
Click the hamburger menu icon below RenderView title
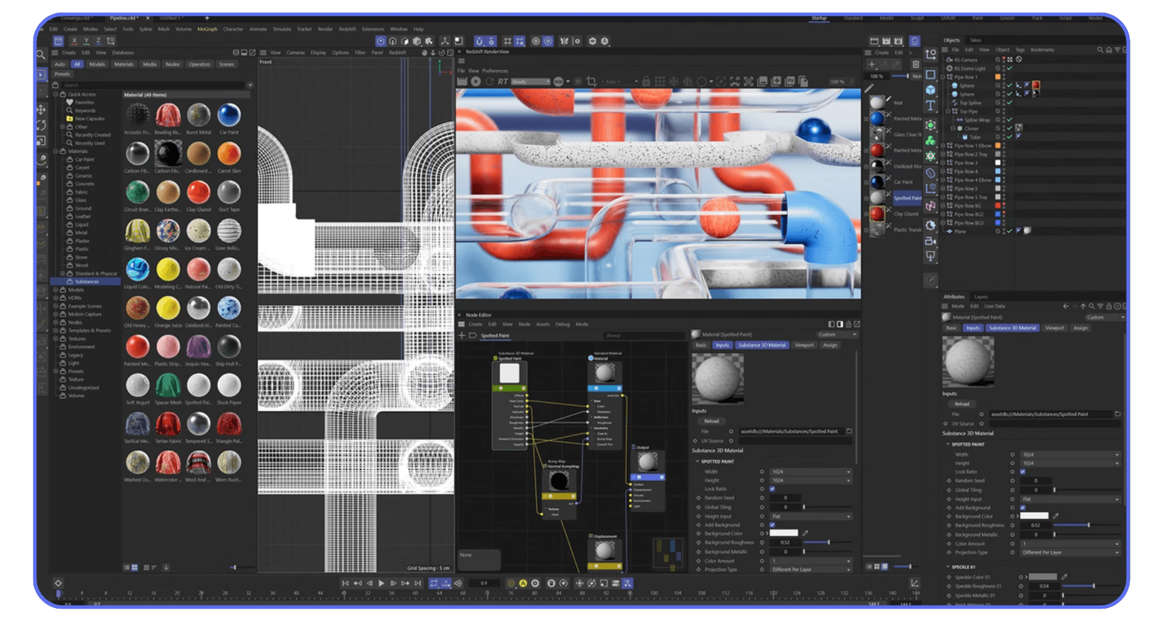(x=462, y=62)
